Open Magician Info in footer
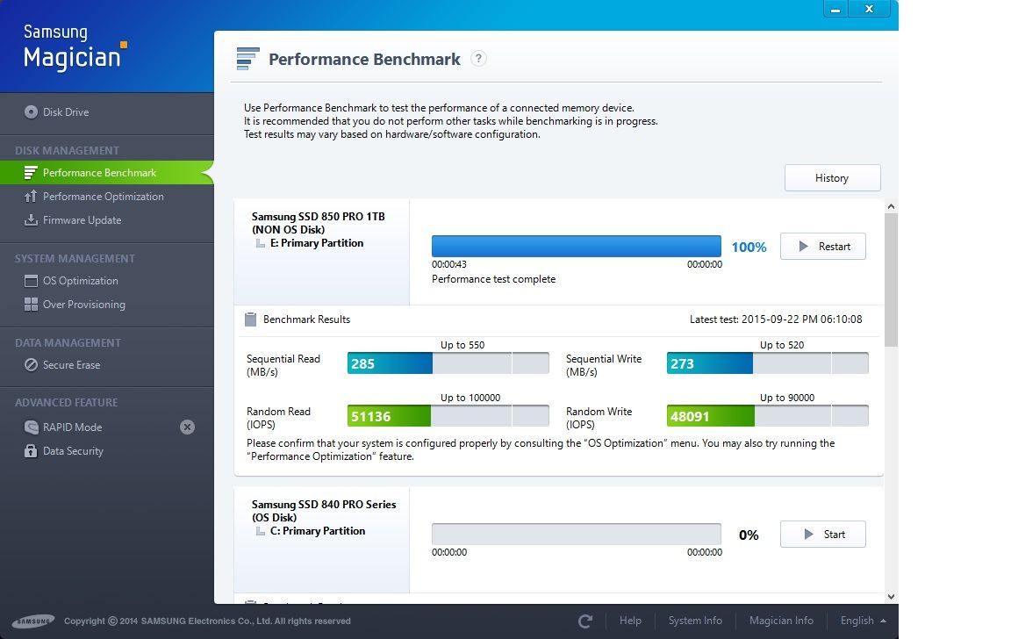 point(781,621)
